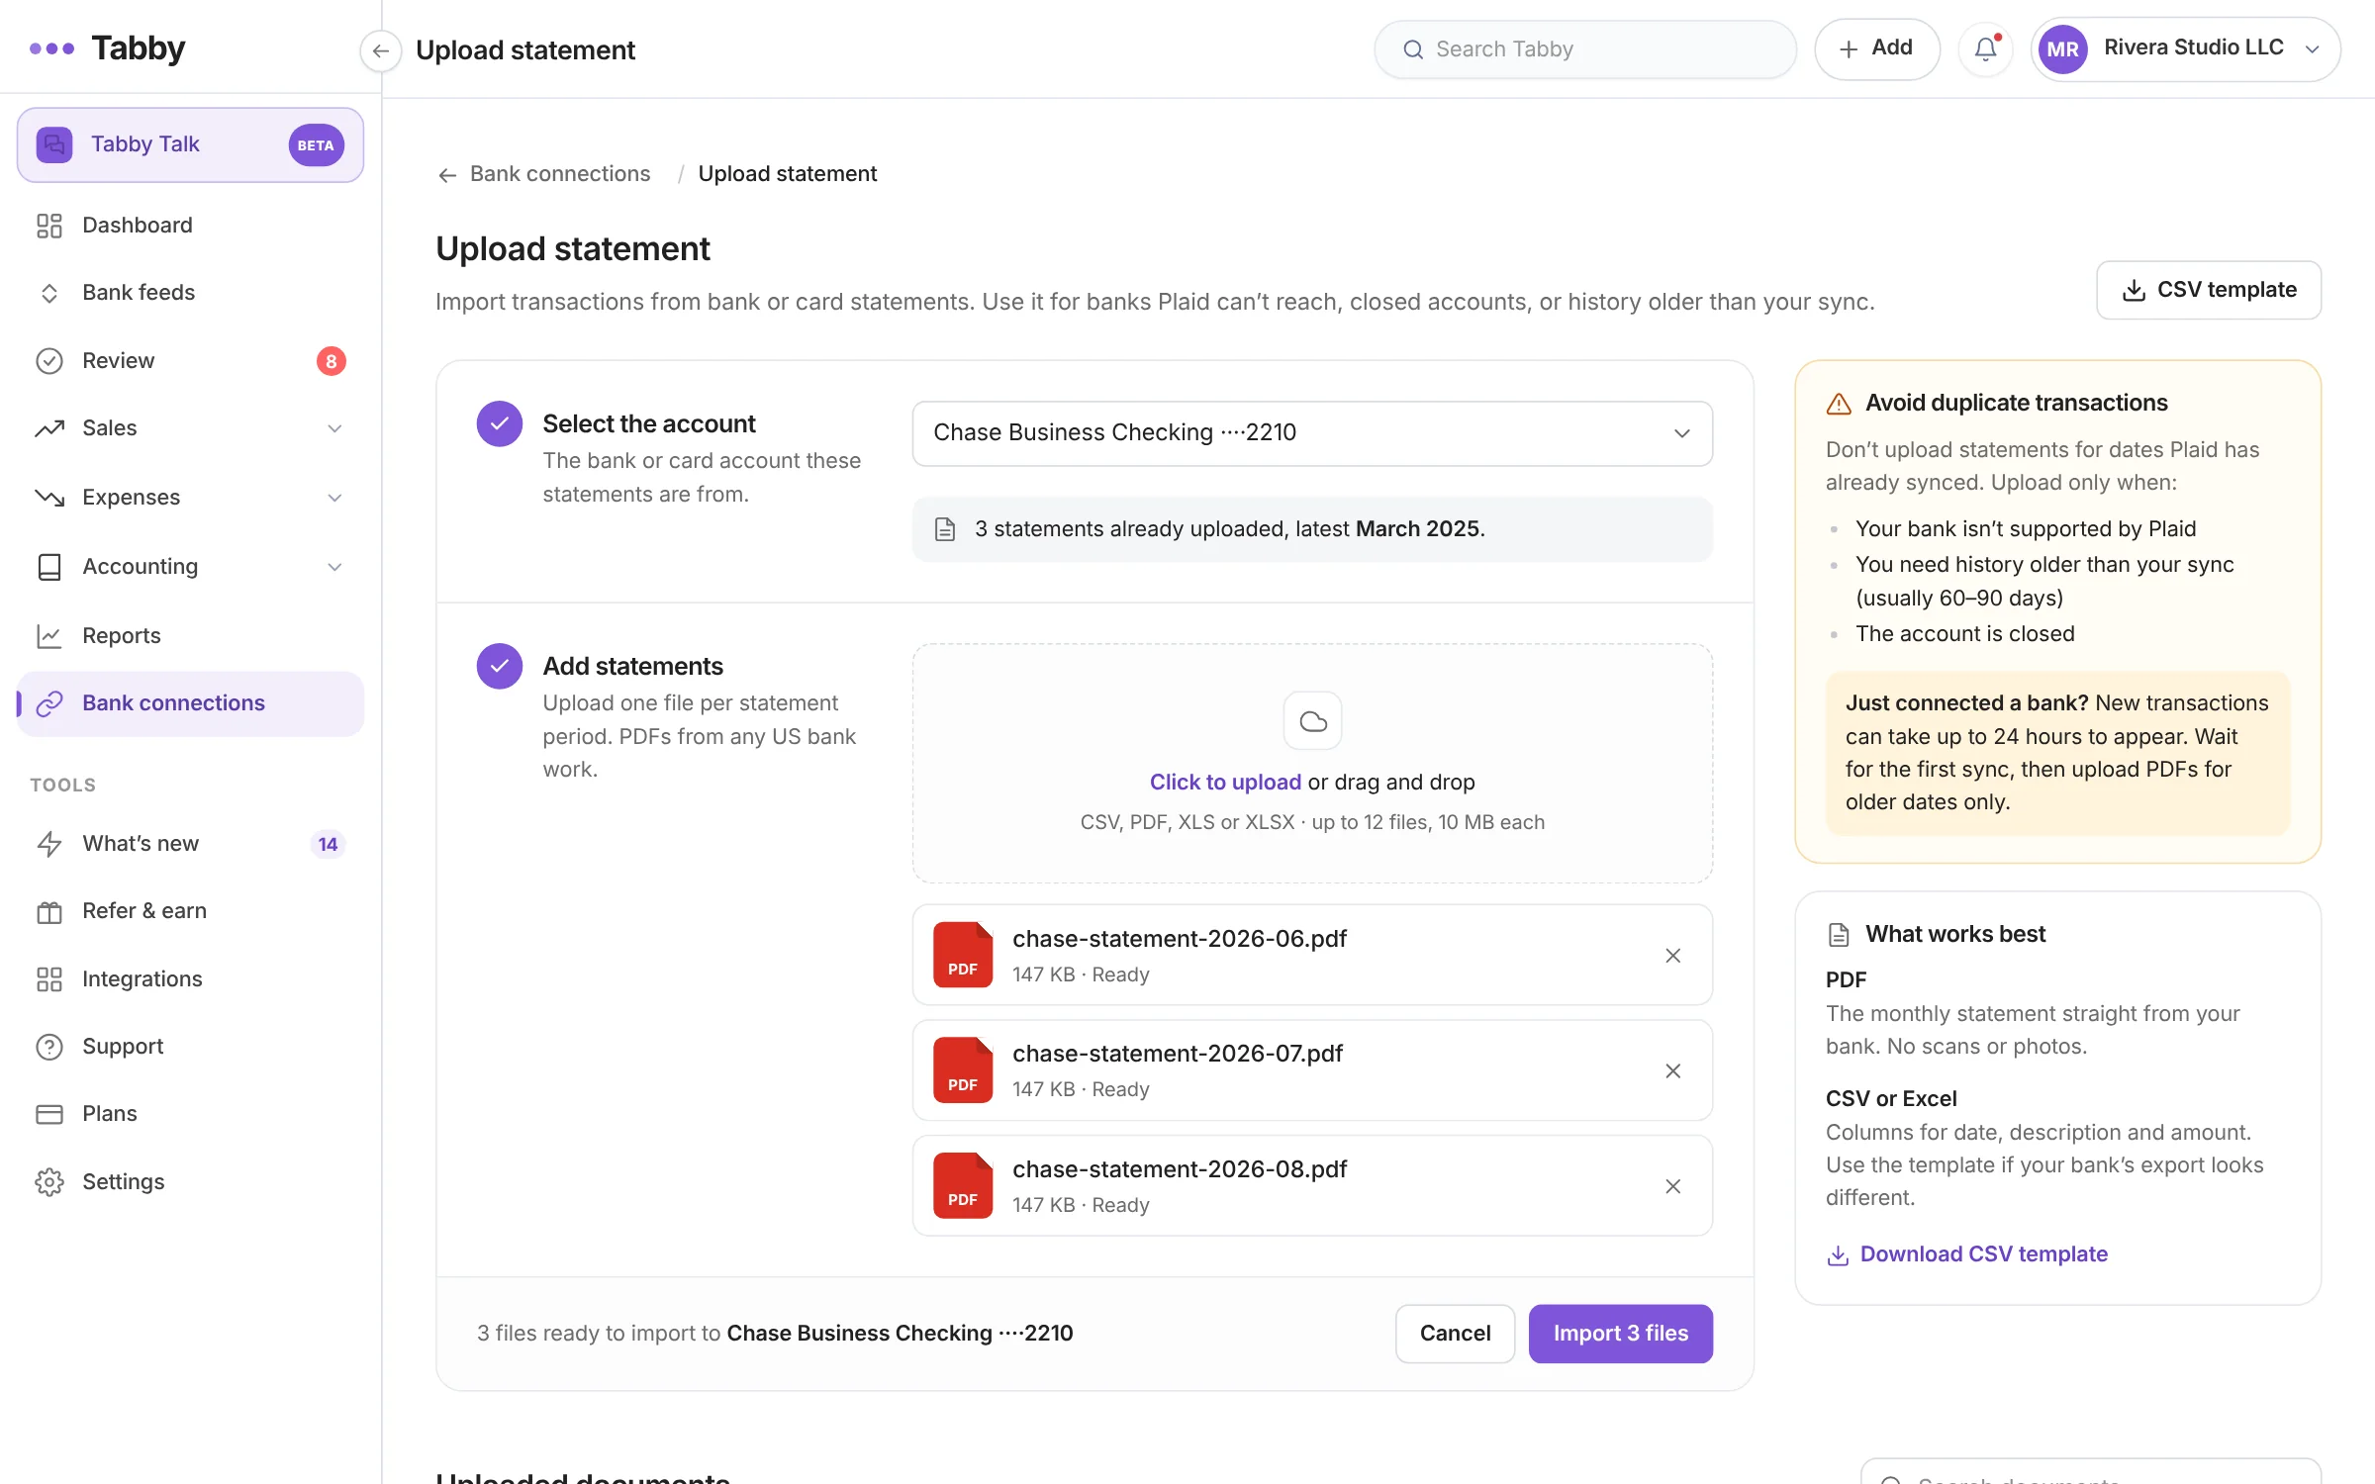Screen dimensions: 2375x1484
Task: Open the Chase Business Checking account dropdown
Action: click(x=1312, y=433)
